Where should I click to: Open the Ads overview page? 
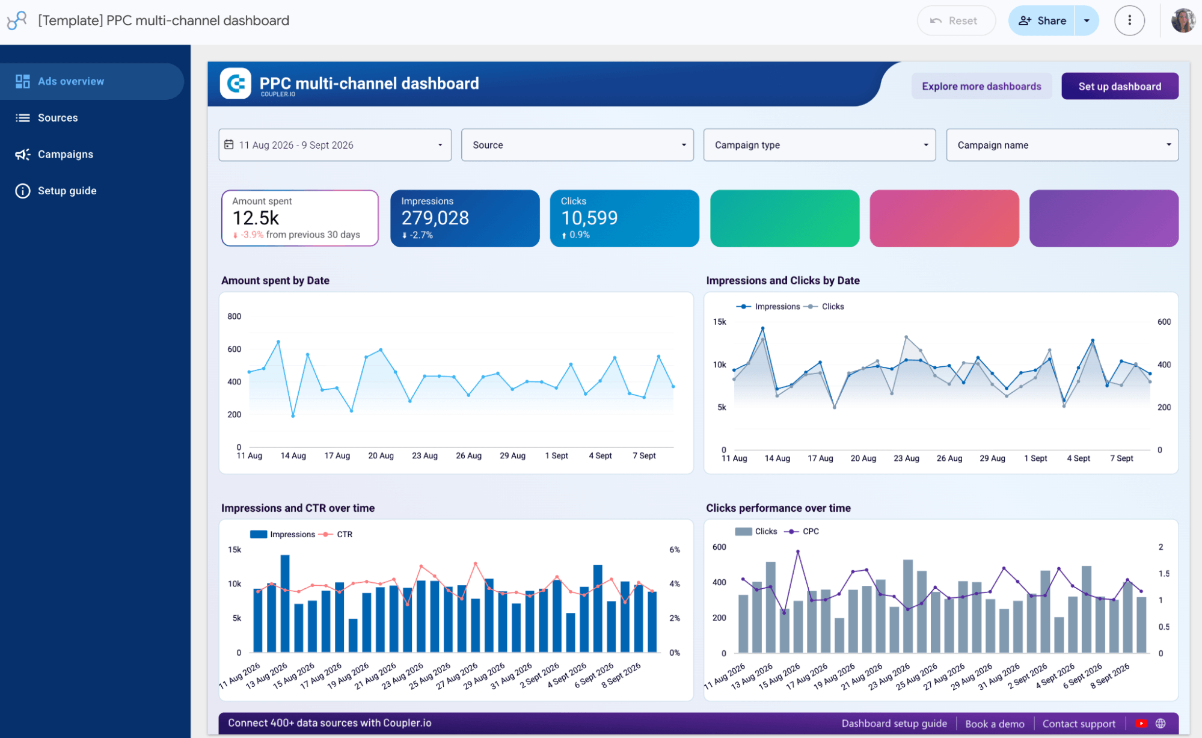(x=92, y=81)
